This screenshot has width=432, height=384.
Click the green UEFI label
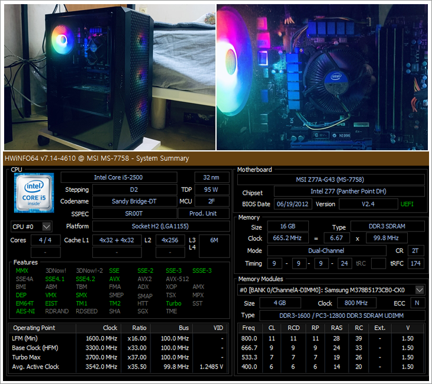pos(407,204)
